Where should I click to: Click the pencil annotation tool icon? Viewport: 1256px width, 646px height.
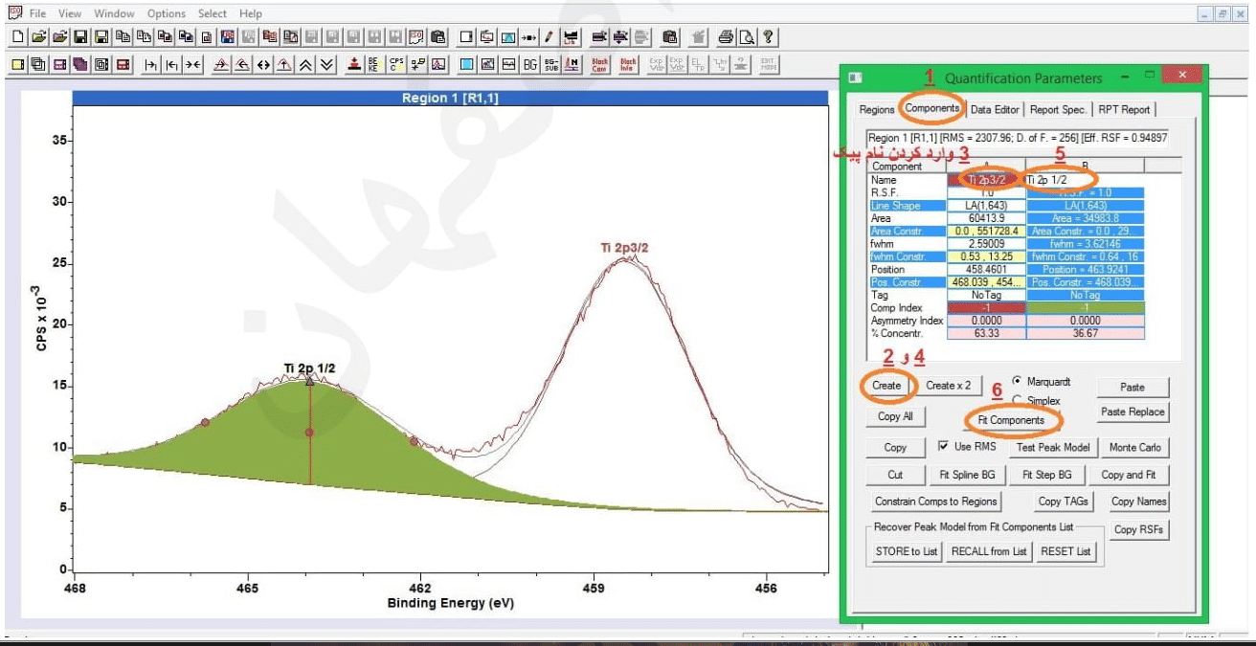549,37
